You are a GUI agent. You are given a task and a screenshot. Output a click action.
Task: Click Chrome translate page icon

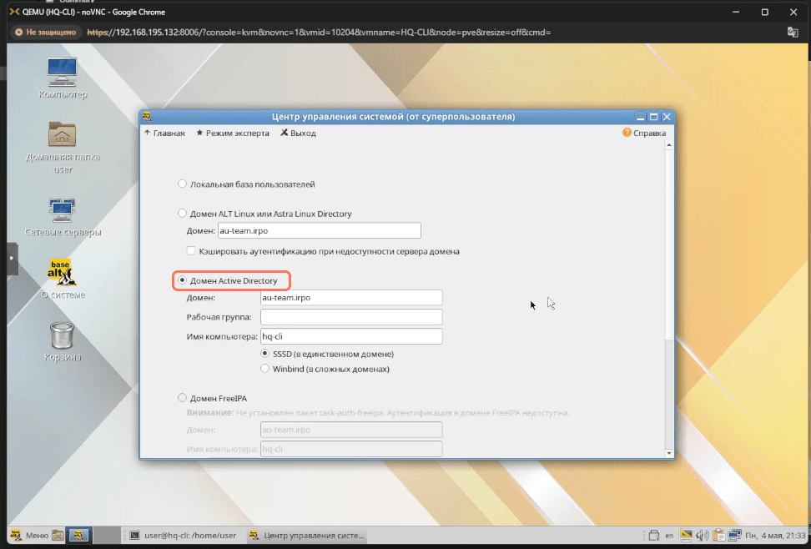click(793, 32)
